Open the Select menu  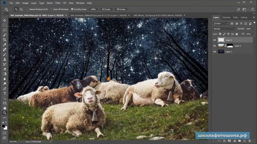click(x=49, y=3)
